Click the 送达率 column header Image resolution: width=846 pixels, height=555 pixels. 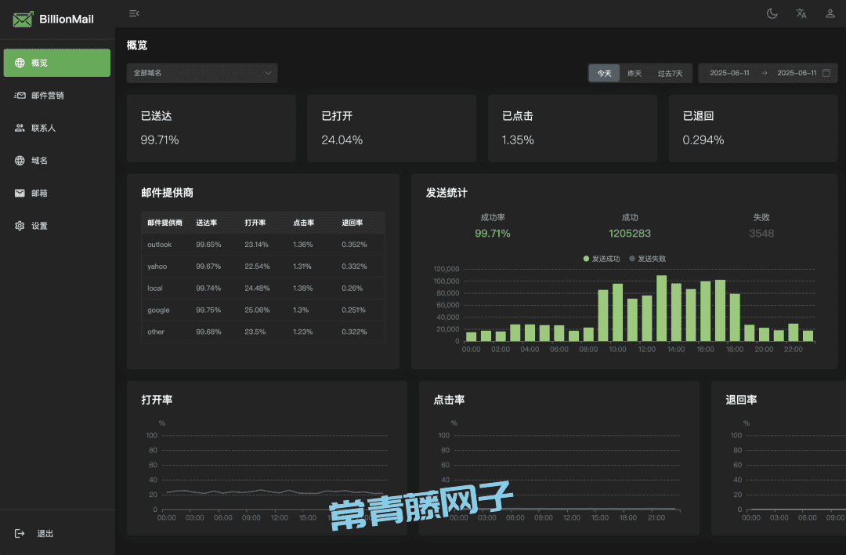click(207, 223)
